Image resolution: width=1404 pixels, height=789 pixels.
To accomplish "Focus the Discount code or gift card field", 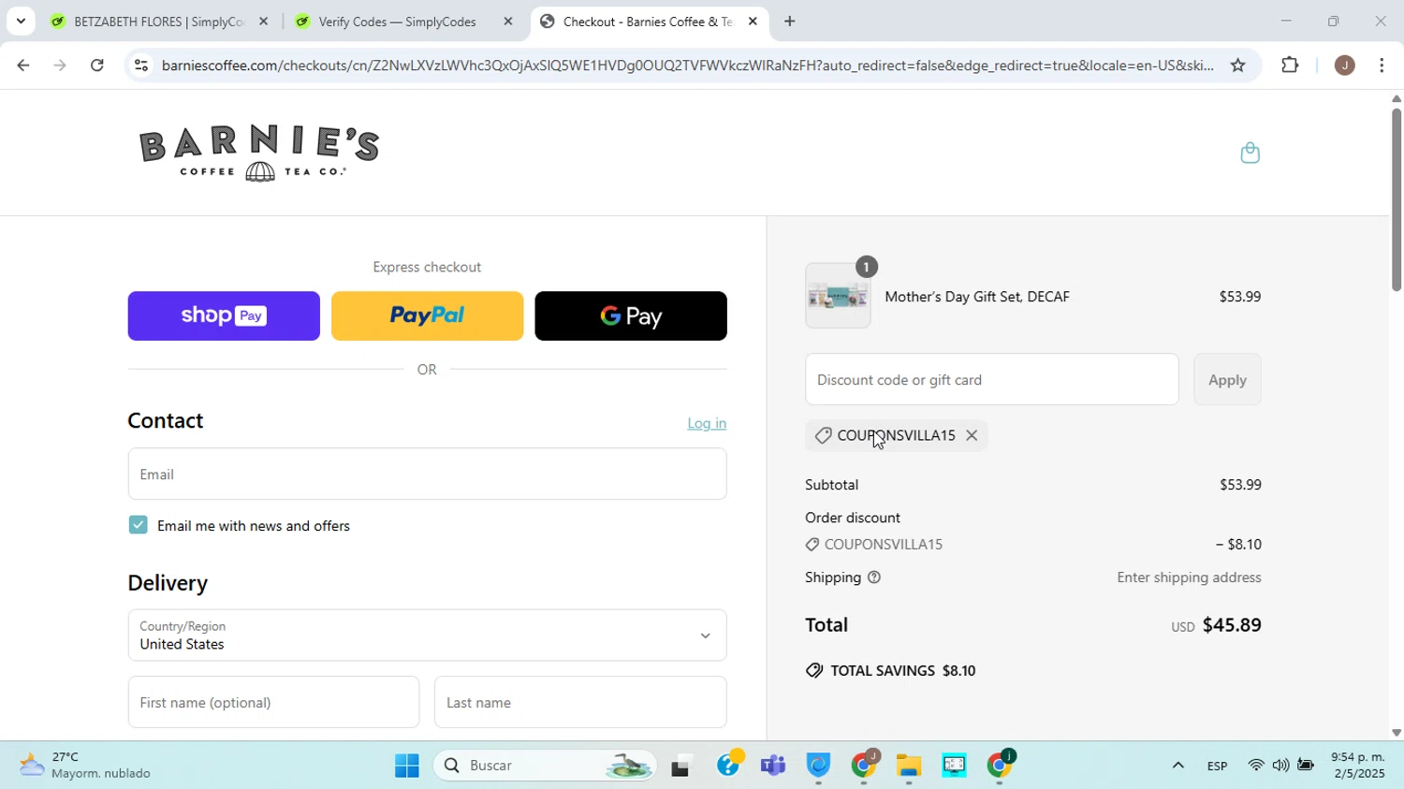I will coord(992,379).
